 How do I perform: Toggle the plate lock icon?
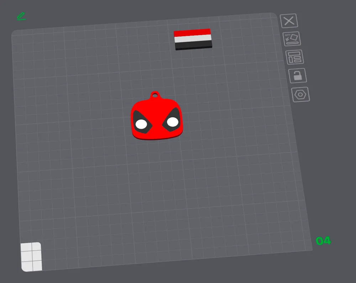(298, 76)
